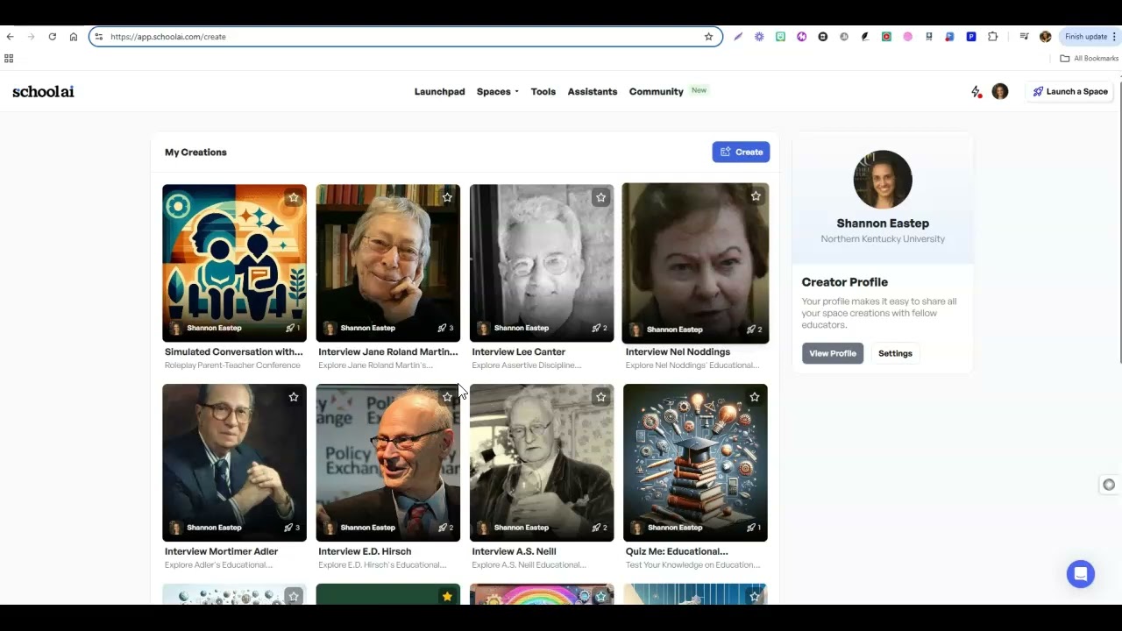Click the Create button
Image resolution: width=1122 pixels, height=631 pixels.
point(741,152)
